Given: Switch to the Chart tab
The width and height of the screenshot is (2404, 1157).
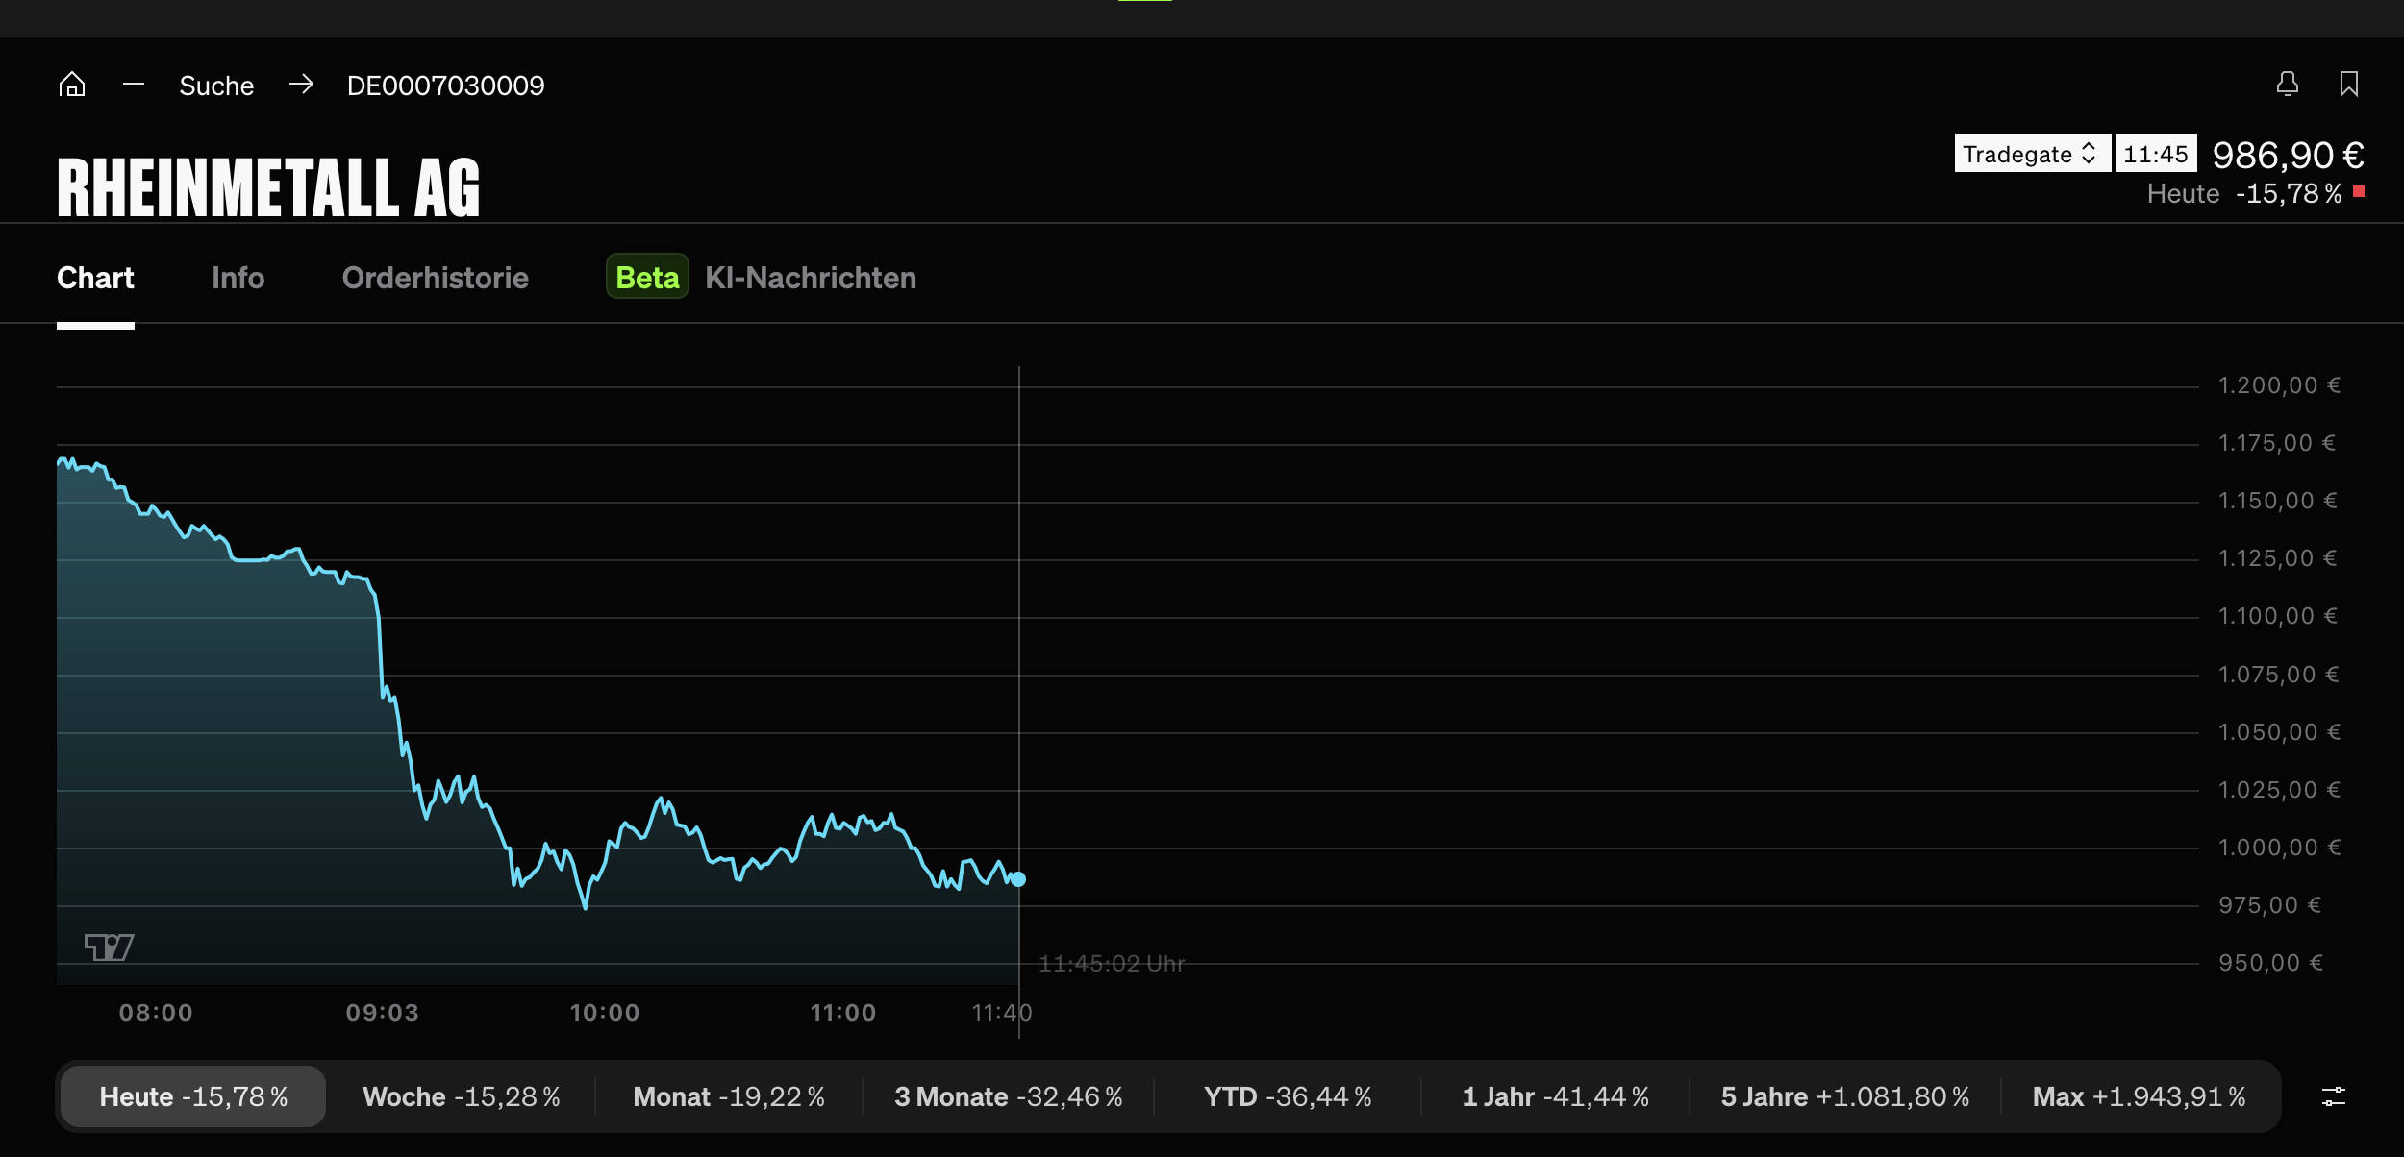Looking at the screenshot, I should 95,278.
